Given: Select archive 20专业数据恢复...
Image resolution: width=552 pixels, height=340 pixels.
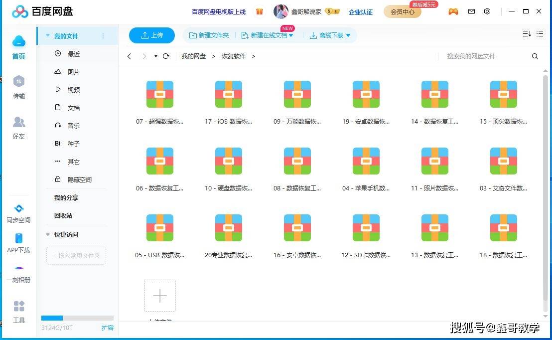Looking at the screenshot, I should coord(229,236).
